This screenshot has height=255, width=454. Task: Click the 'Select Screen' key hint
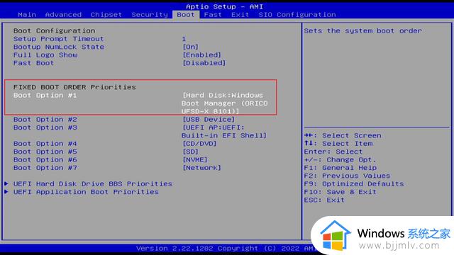(343, 135)
